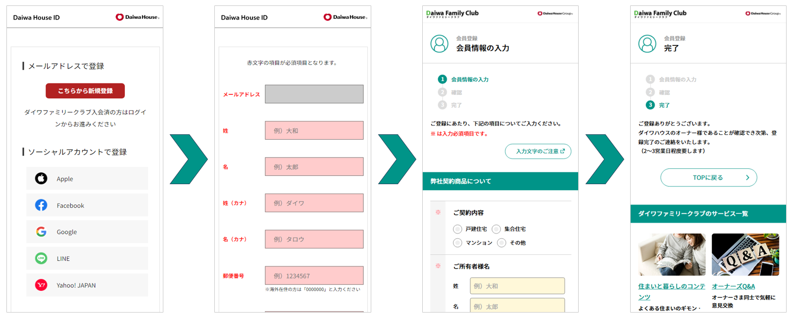The image size is (792, 317).
Task: Click Daiwa House Group logo on 完了 screen
Action: pos(763,13)
